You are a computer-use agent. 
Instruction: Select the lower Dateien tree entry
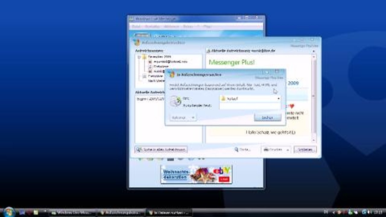pyautogui.click(x=155, y=76)
